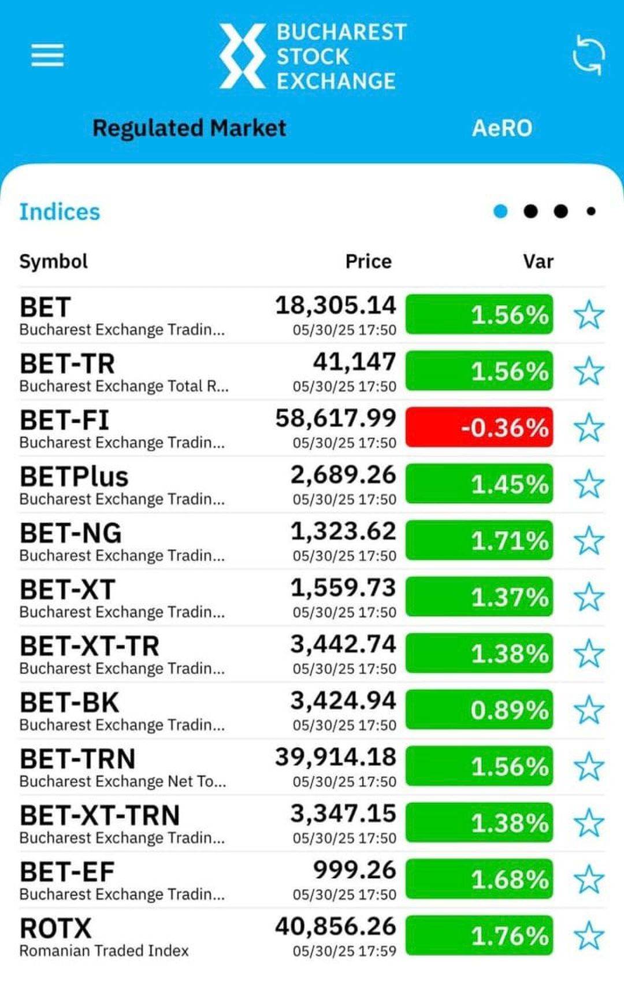Click the Bucharest Stock Exchange logo
The width and height of the screenshot is (624, 984).
(x=313, y=56)
